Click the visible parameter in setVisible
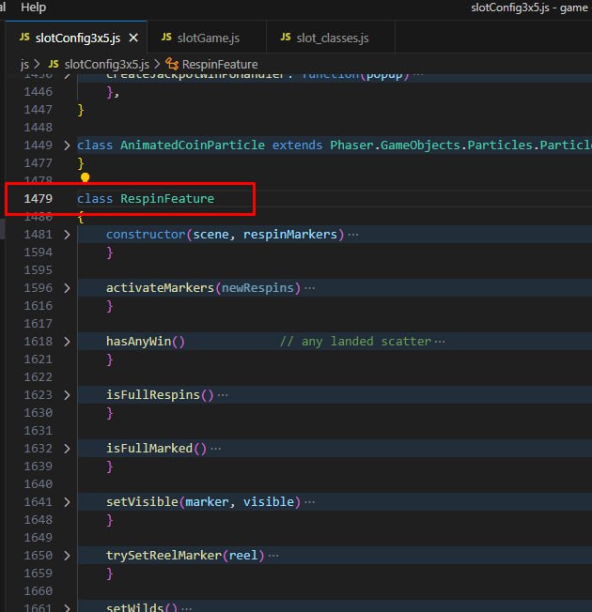 pos(269,502)
